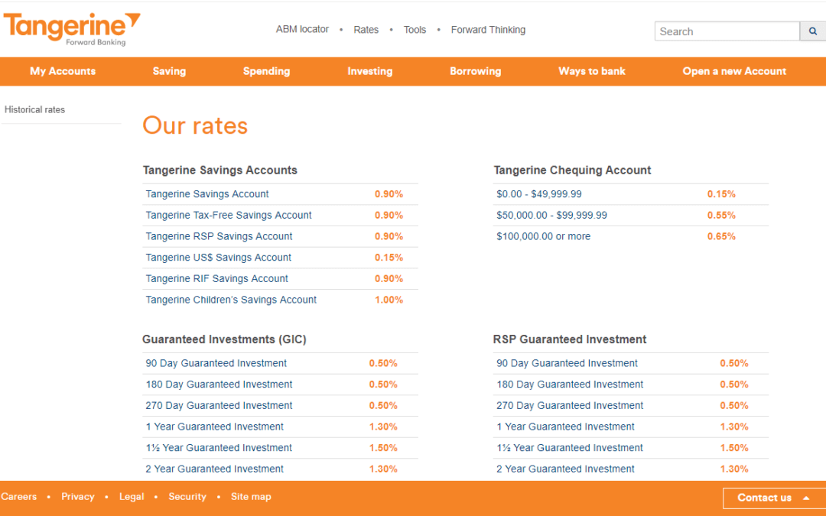Viewport: 826px width, 516px height.
Task: Open GIC 90 Day Guaranteed Investment
Action: [216, 363]
